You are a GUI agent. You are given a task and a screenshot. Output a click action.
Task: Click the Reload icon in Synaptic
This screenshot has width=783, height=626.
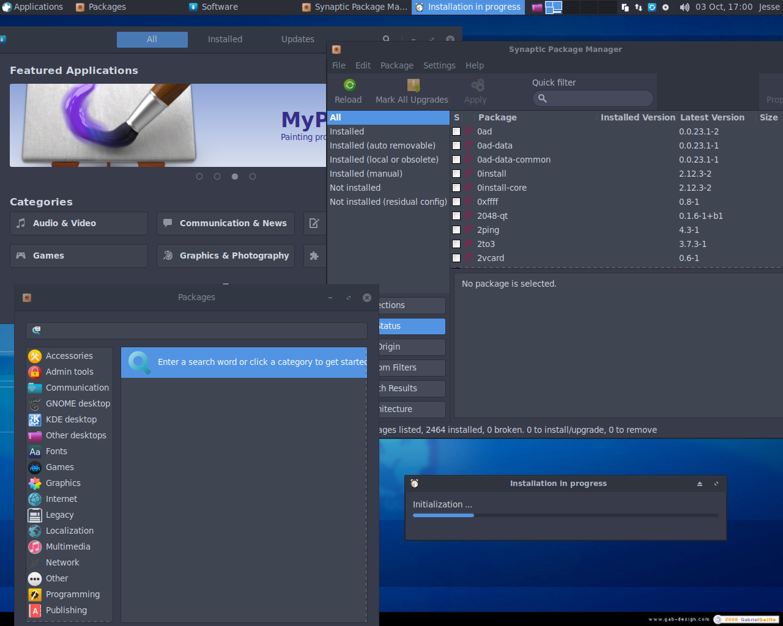point(349,85)
